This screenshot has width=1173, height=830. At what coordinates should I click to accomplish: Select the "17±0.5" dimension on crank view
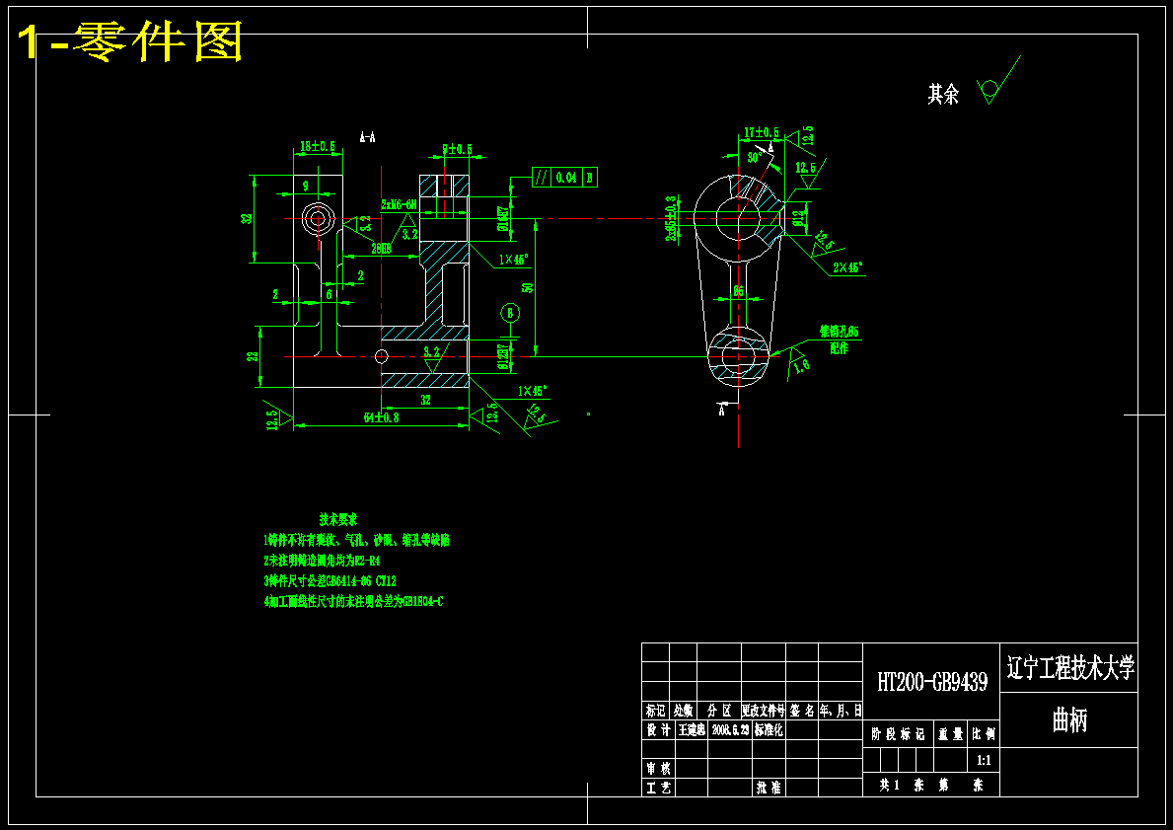761,133
